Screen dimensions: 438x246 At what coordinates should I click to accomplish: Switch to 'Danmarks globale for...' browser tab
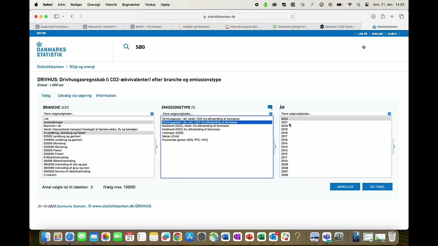pos(290,27)
